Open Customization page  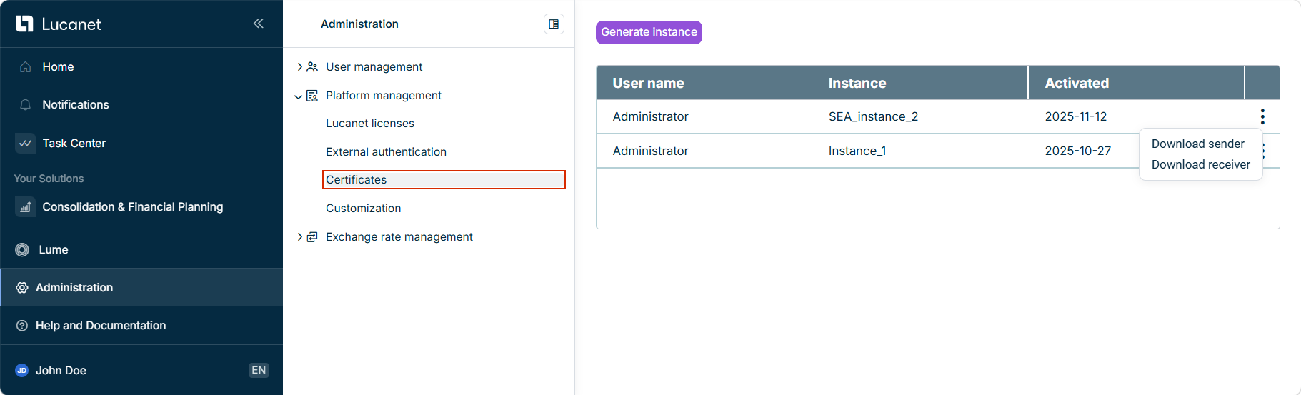363,208
